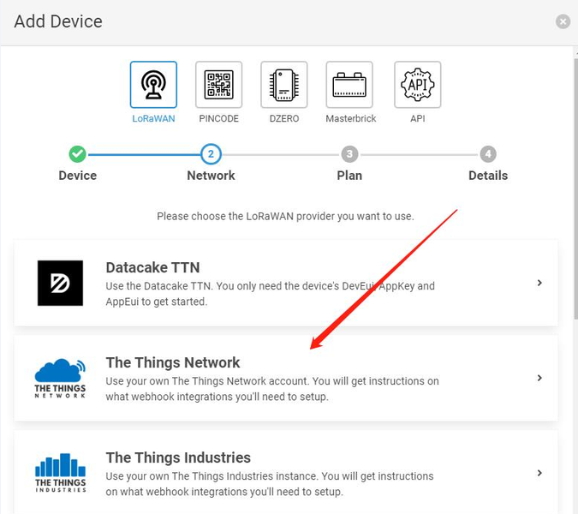Select the LoRaWAN device type icon
This screenshot has height=514, width=578.
click(153, 85)
